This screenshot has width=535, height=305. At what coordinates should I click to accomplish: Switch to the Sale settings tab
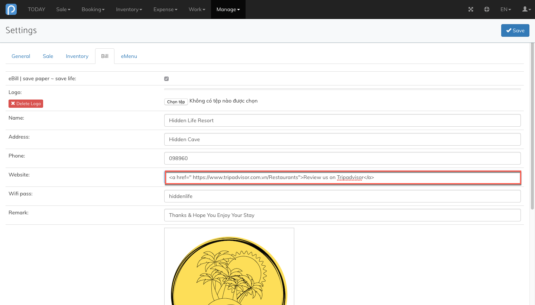click(48, 56)
